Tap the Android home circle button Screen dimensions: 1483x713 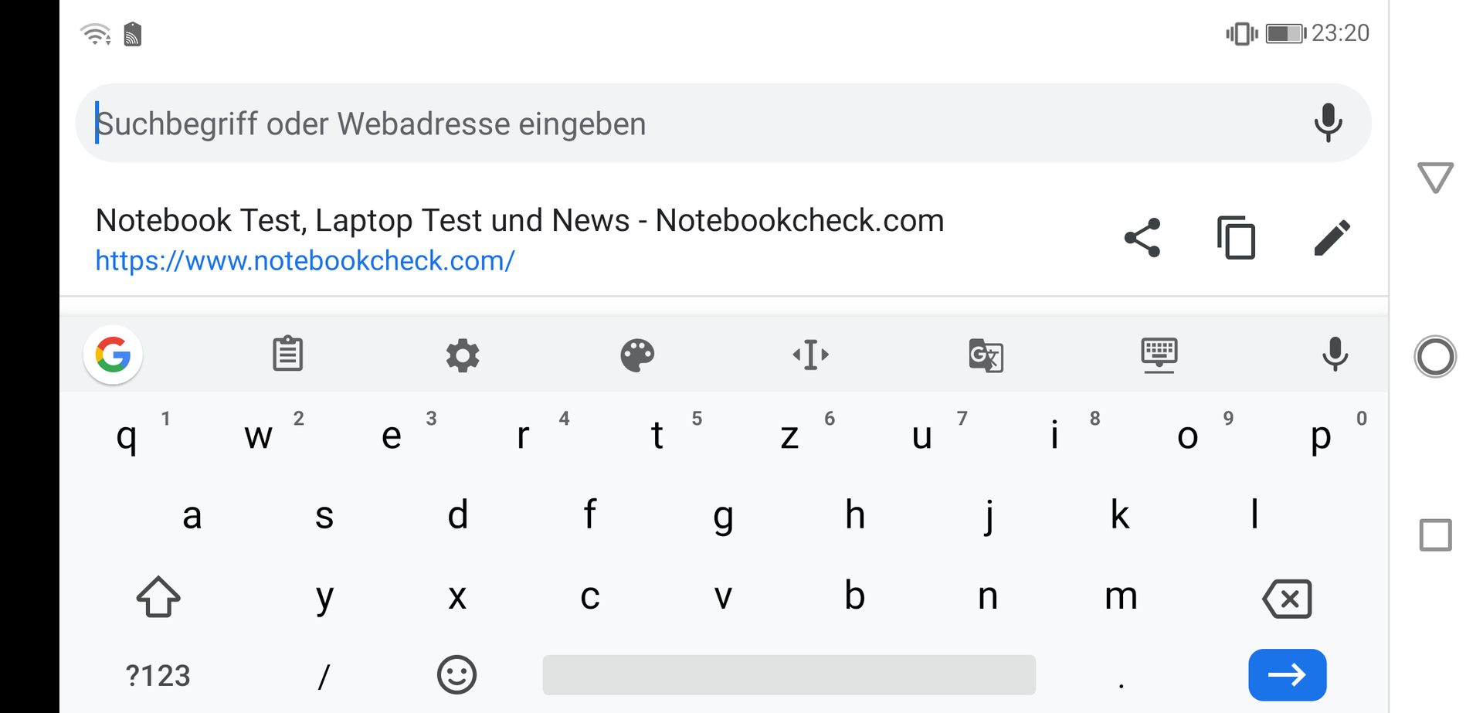tap(1435, 357)
